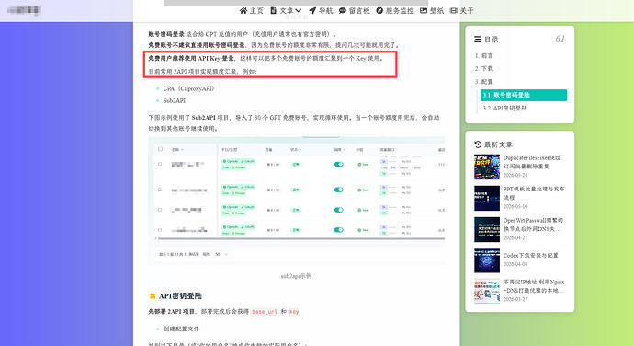
Task: Open the 服务监控 page
Action: pyautogui.click(x=394, y=10)
